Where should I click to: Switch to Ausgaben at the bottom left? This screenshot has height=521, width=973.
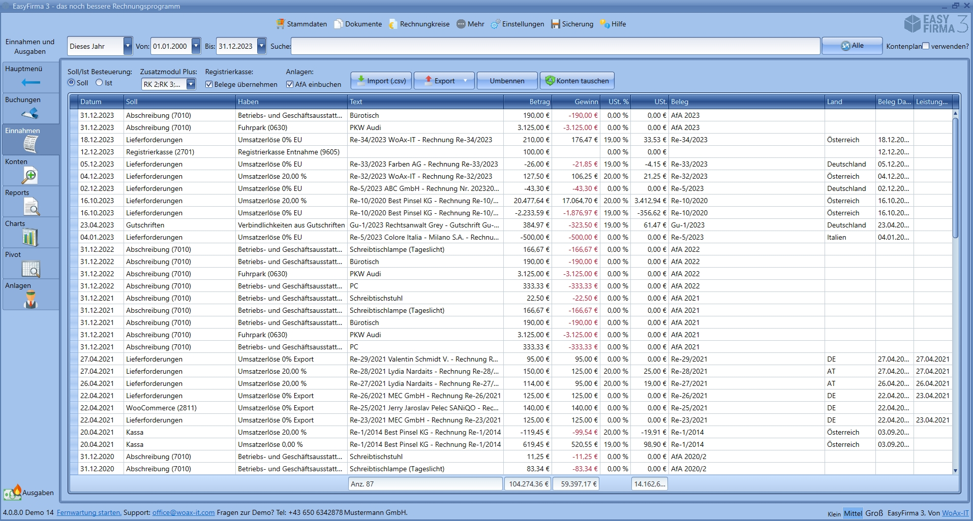(x=29, y=492)
